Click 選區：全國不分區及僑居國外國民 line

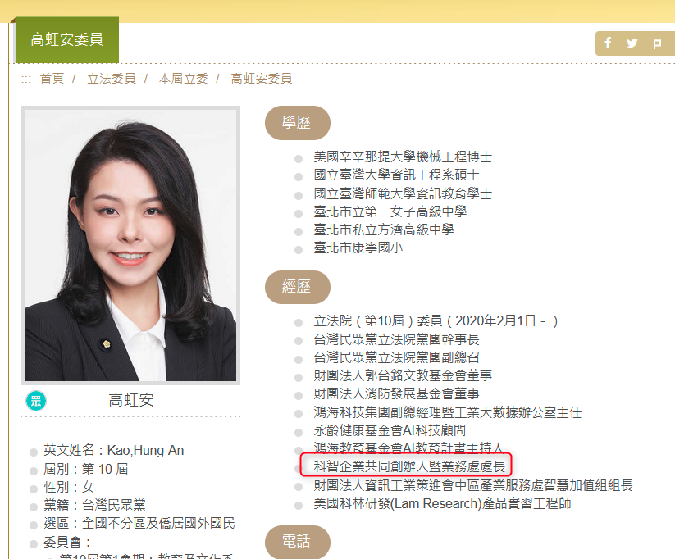tap(139, 523)
